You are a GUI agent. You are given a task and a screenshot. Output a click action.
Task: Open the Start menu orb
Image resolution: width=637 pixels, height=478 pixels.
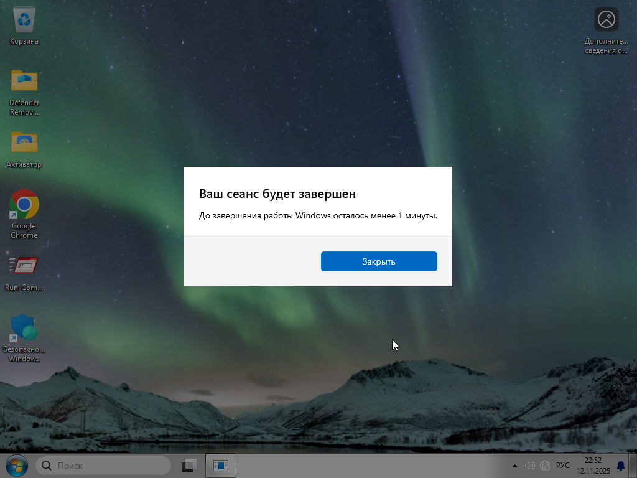[x=16, y=465]
